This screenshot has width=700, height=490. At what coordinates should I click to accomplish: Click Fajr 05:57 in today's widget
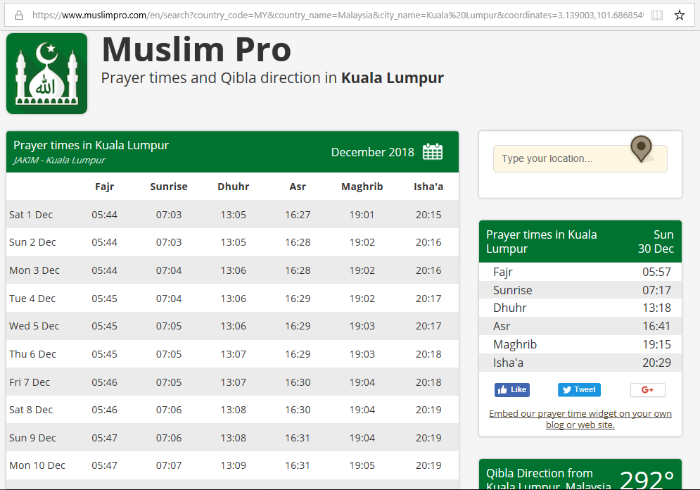click(580, 272)
